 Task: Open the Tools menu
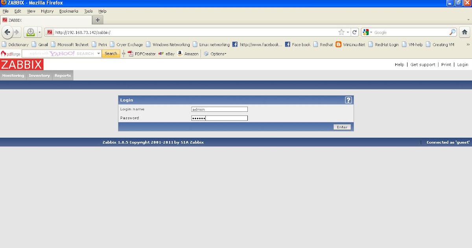point(88,11)
